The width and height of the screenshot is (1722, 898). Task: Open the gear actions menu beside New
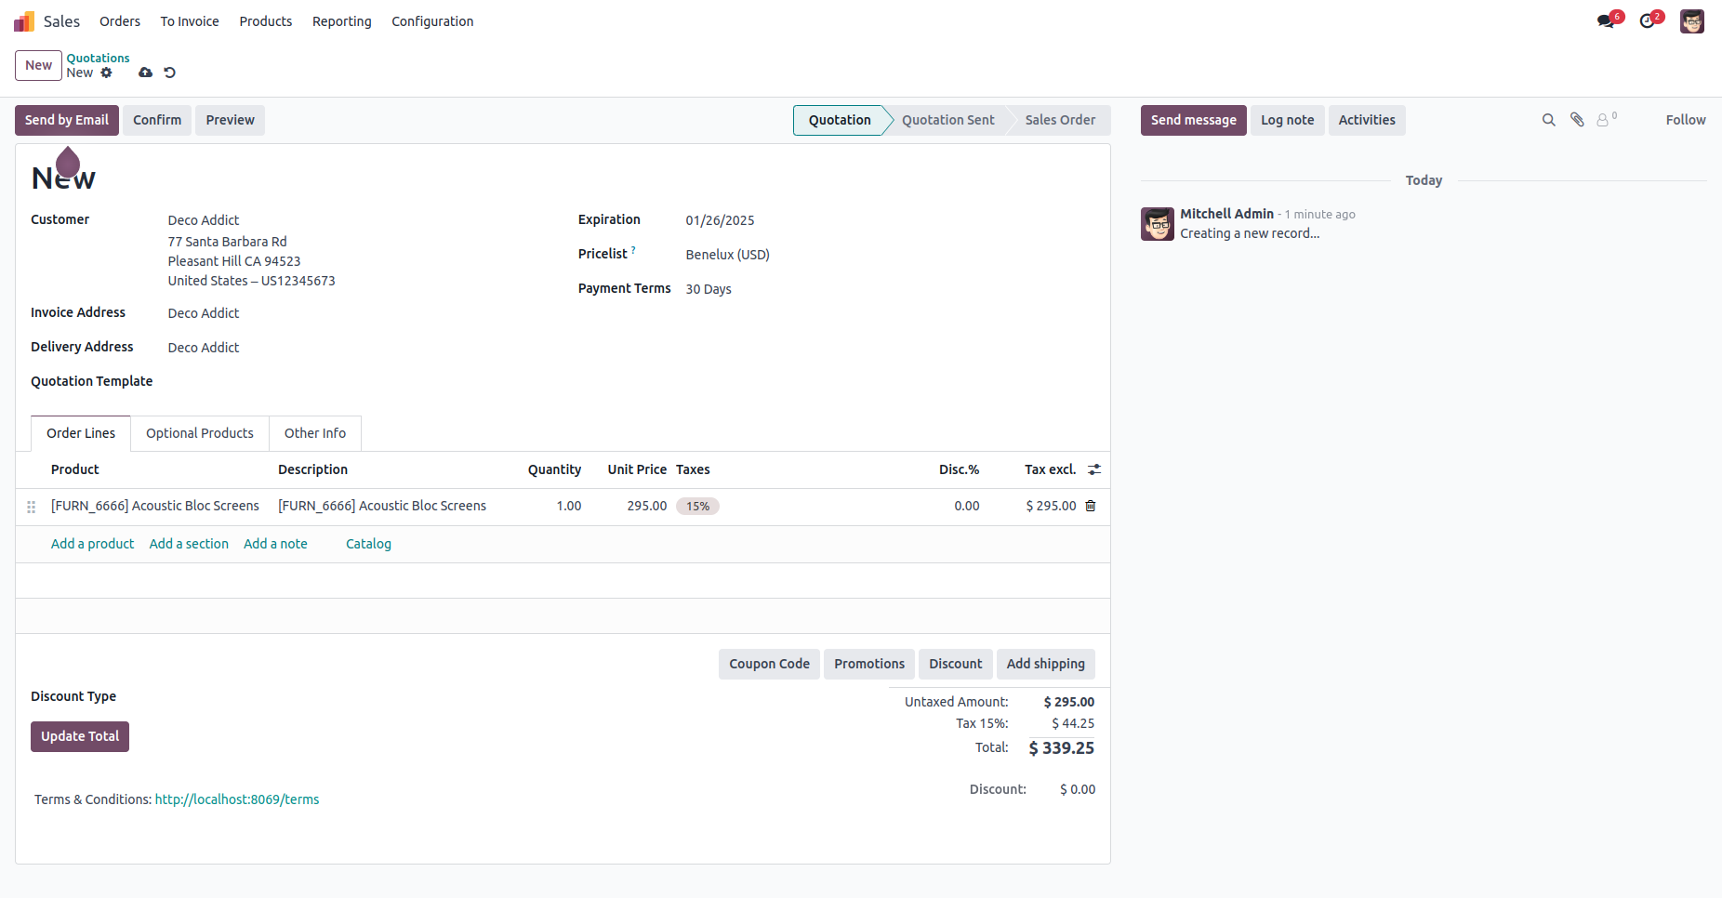click(106, 73)
